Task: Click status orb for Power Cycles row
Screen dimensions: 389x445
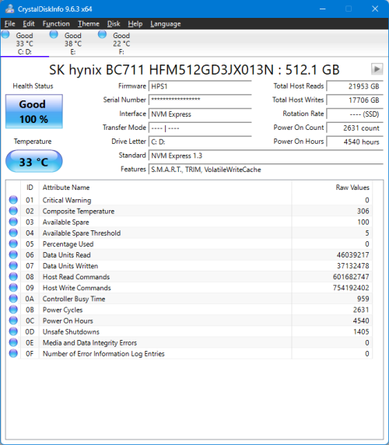Action: coord(13,310)
